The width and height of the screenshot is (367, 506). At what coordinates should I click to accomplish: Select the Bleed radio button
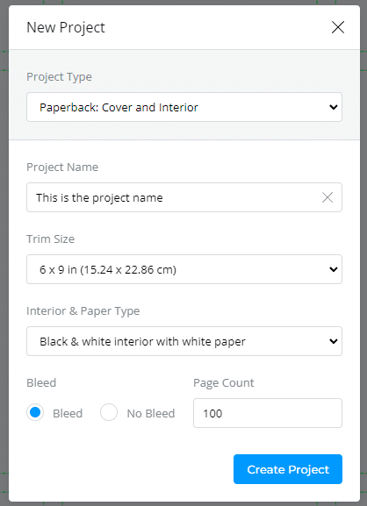pyautogui.click(x=35, y=412)
